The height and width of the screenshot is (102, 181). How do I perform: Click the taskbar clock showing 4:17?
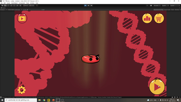pyautogui.click(x=172, y=100)
